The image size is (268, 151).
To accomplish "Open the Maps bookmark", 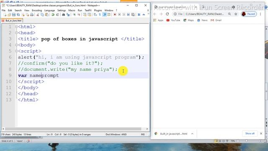I will click(188, 20).
